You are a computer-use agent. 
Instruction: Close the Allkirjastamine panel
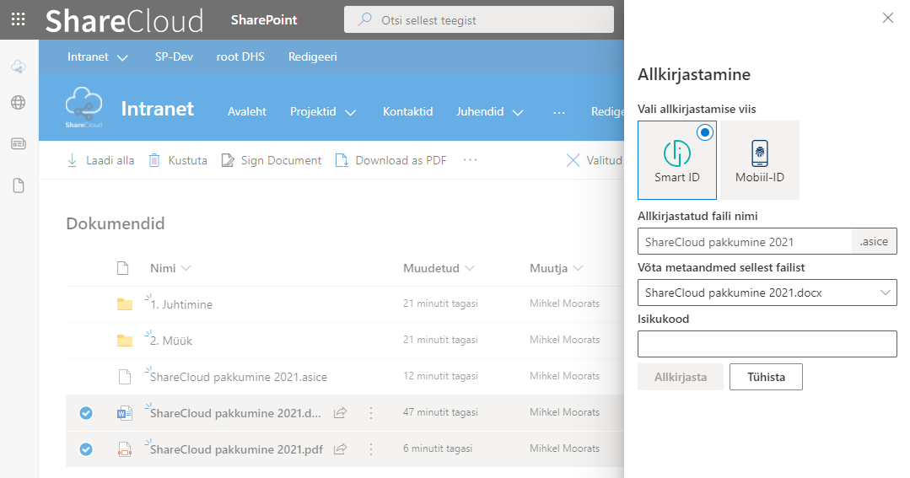pos(888,18)
